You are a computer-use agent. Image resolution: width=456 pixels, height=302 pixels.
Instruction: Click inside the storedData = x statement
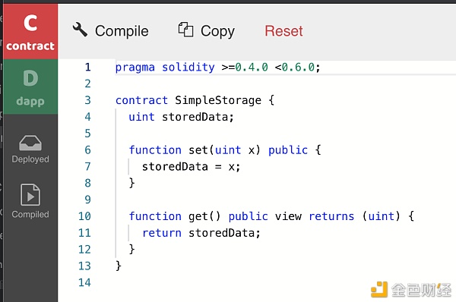pyautogui.click(x=191, y=167)
